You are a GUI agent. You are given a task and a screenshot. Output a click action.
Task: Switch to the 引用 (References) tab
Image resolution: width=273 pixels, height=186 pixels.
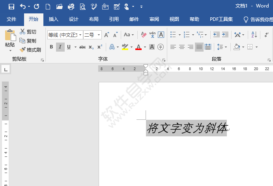114,19
